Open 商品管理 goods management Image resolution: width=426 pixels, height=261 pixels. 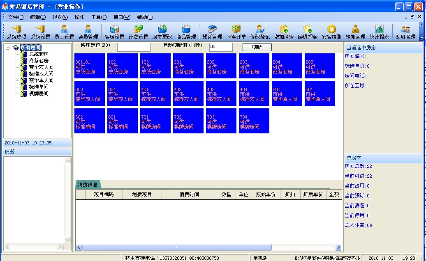tap(186, 32)
